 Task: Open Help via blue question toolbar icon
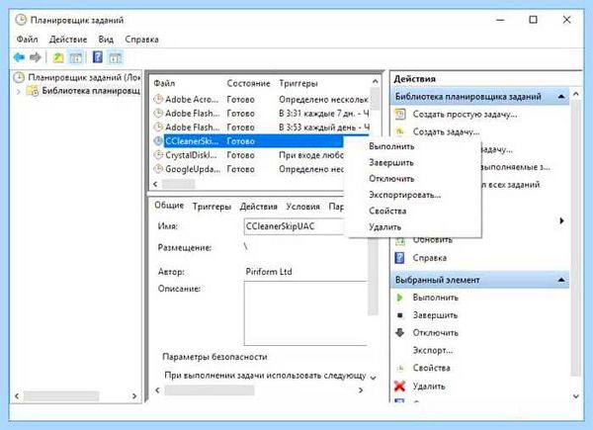coord(98,57)
